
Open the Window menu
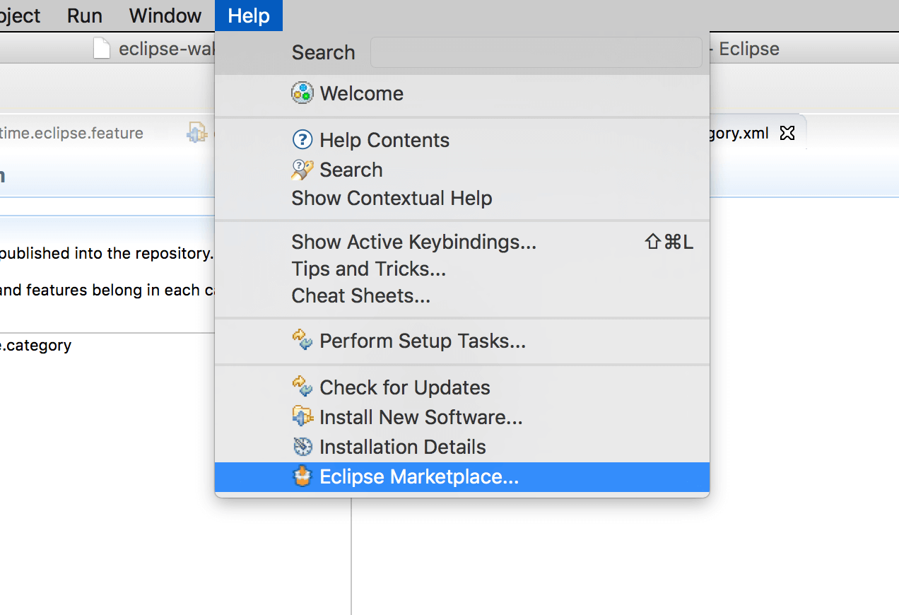(x=165, y=16)
